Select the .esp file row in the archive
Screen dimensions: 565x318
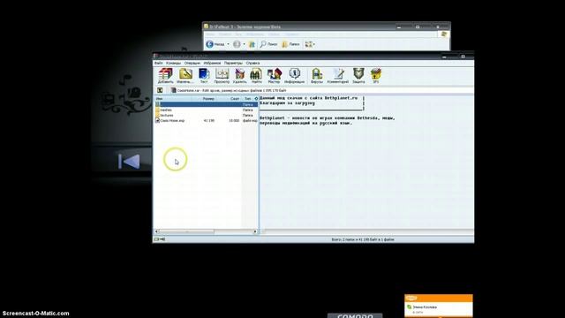[x=206, y=121]
